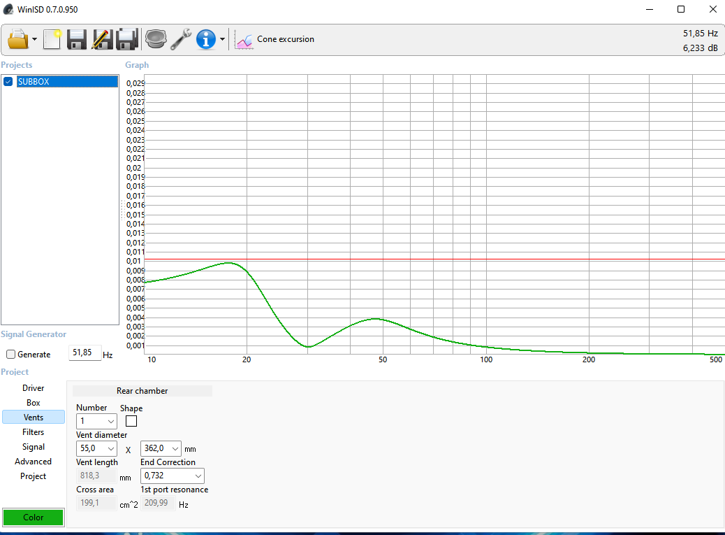Viewport: 725px width, 535px height.
Task: Open the graph type chart icon
Action: pyautogui.click(x=244, y=41)
